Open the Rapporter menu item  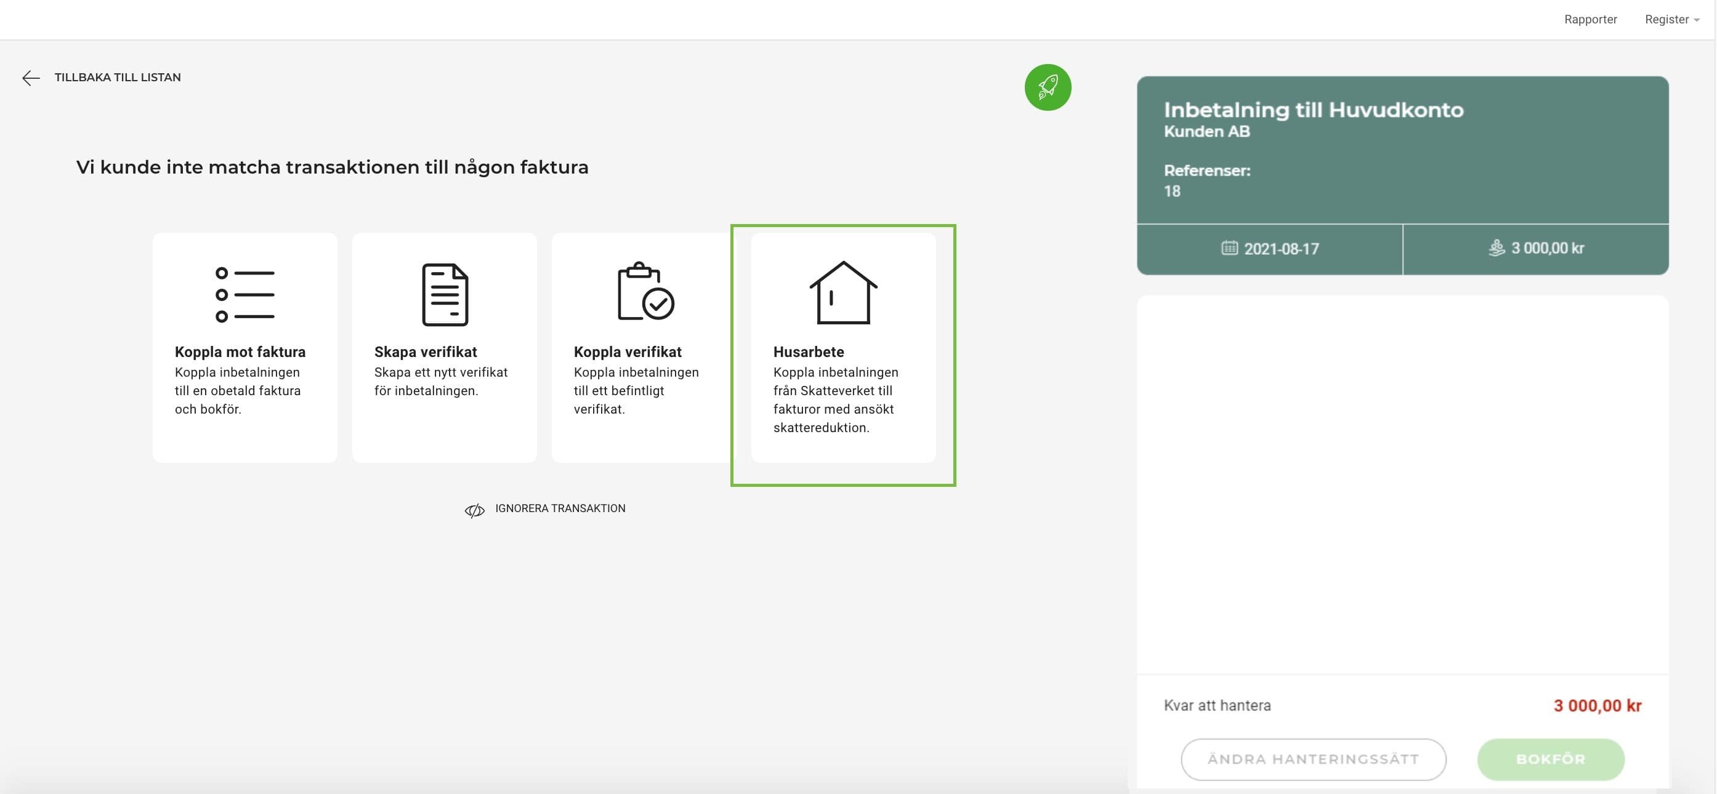coord(1590,19)
